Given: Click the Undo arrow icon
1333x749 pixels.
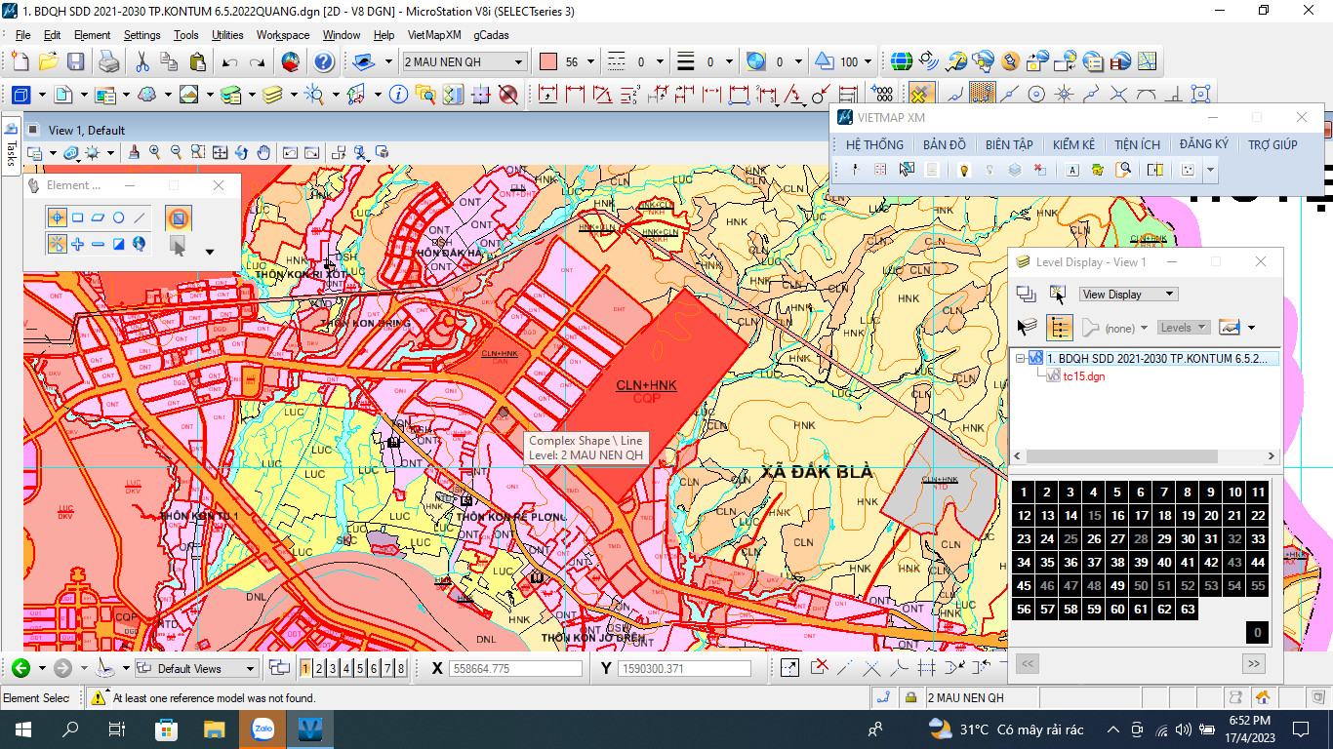Looking at the screenshot, I should 229,62.
